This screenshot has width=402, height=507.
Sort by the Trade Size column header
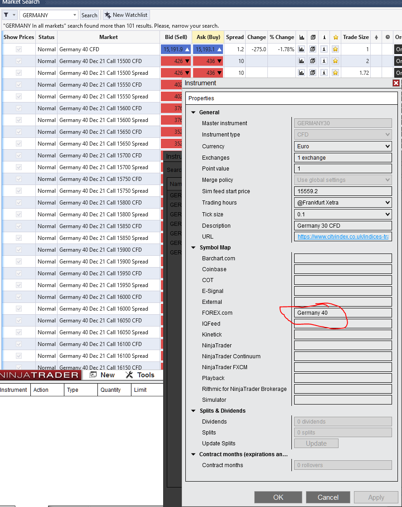(356, 37)
